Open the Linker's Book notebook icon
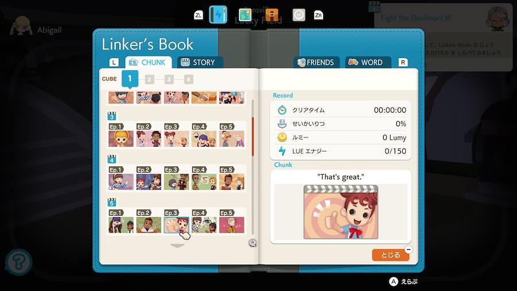 [218, 15]
